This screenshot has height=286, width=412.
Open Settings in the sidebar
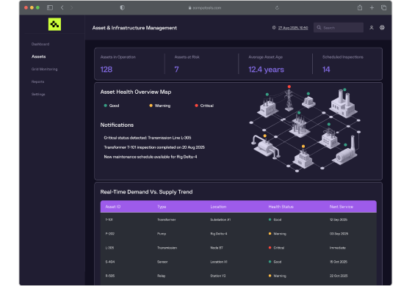coord(38,94)
